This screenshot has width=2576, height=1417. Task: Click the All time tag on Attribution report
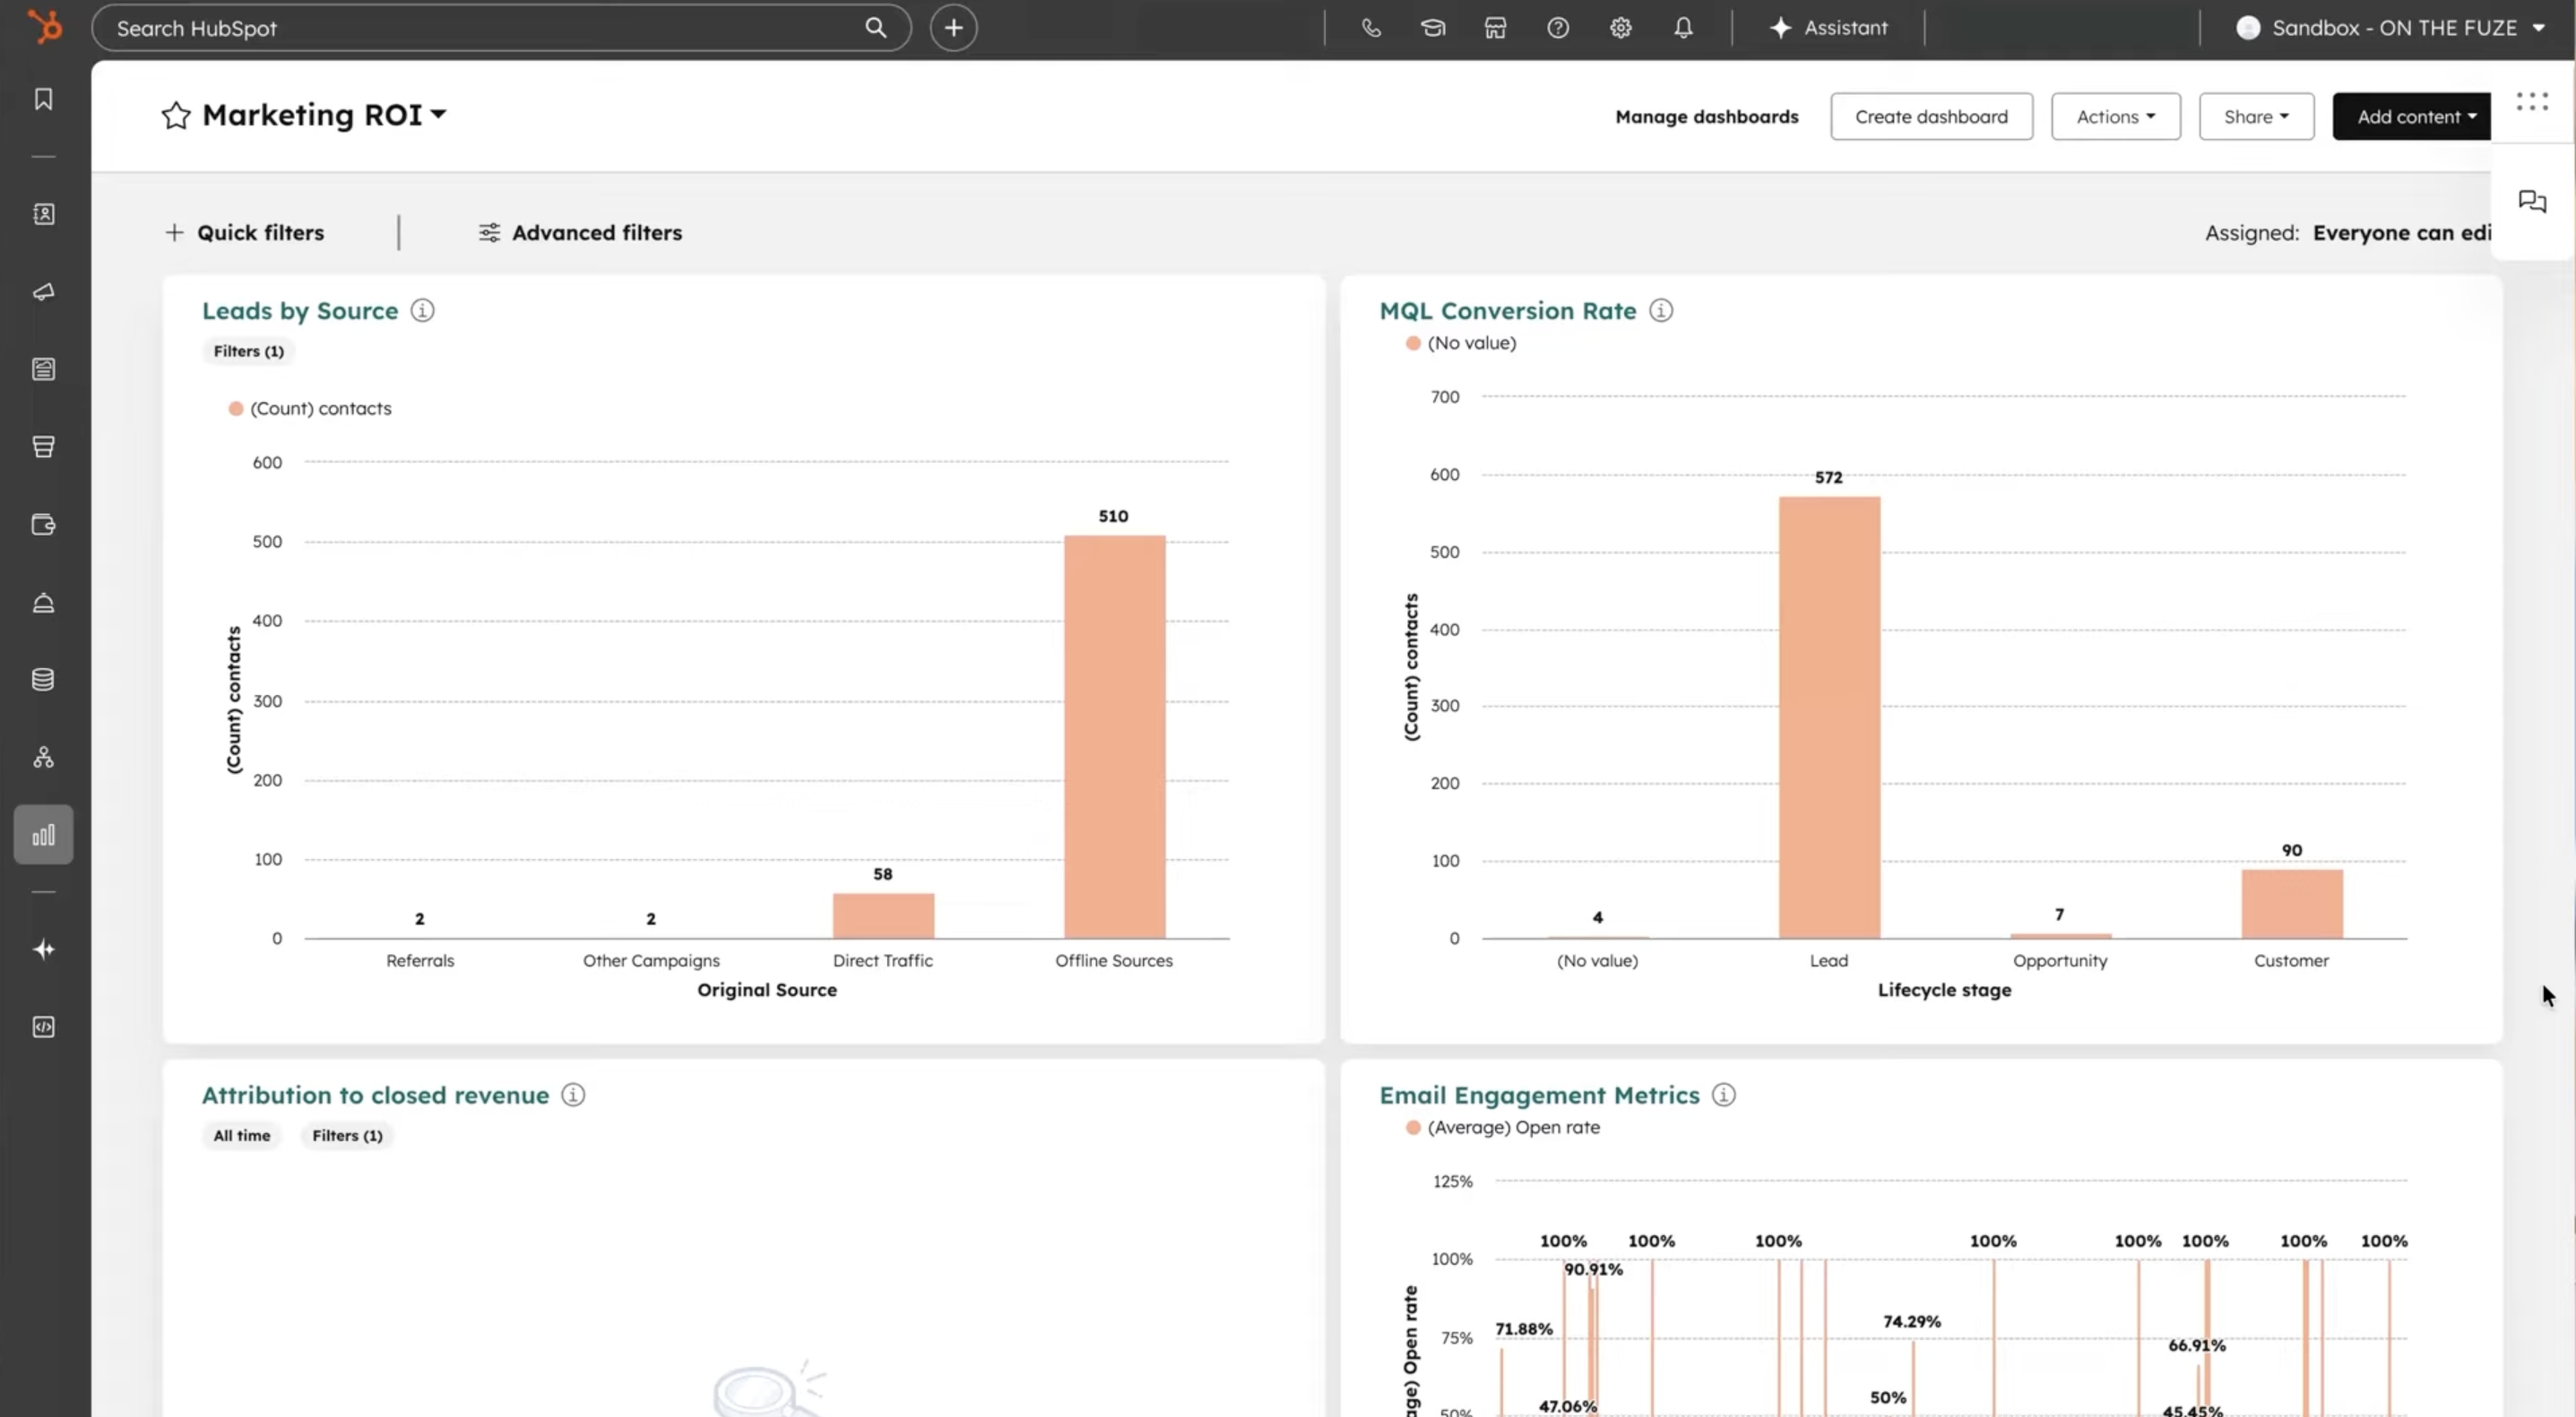[x=242, y=1135]
